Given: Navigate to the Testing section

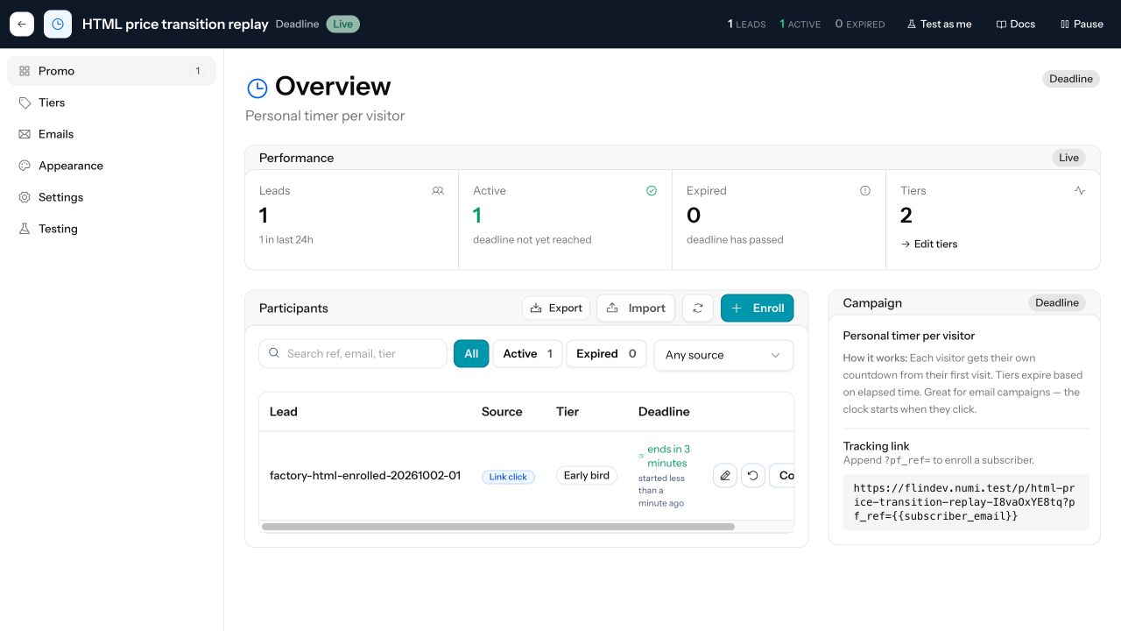Looking at the screenshot, I should [111, 229].
